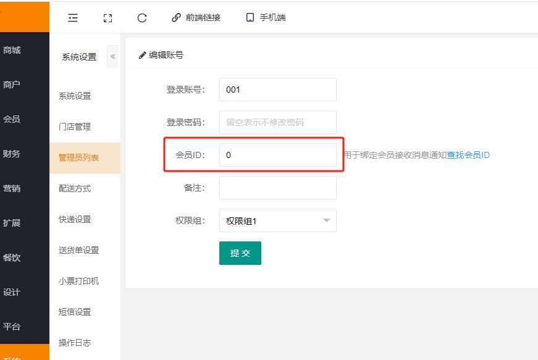Click the page refresh icon

point(142,18)
